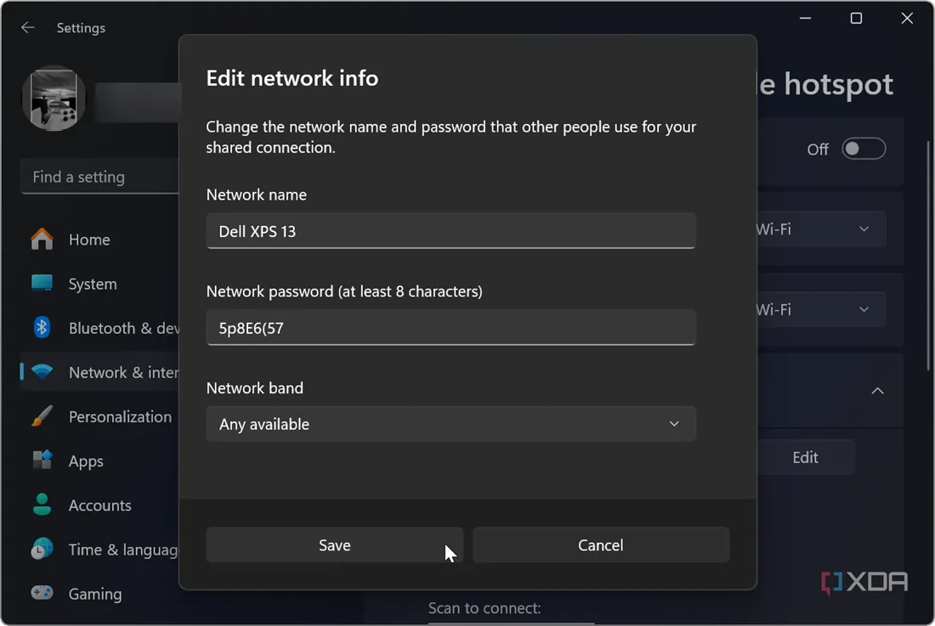Click the Apps icon in sidebar
This screenshot has height=626, width=935.
pyautogui.click(x=42, y=460)
